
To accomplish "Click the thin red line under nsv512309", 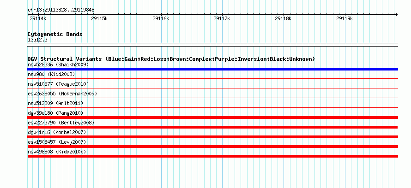I will point(212,107).
